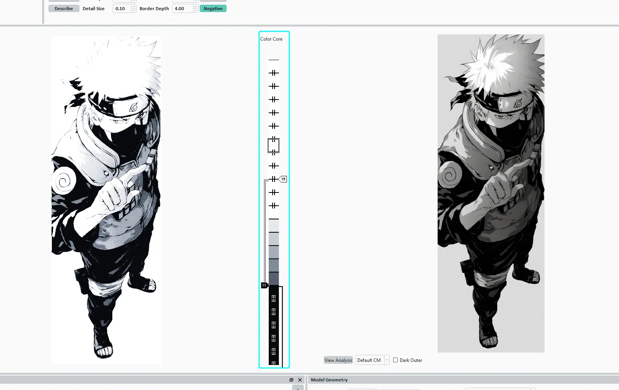Click the Border Depth value field

183,9
